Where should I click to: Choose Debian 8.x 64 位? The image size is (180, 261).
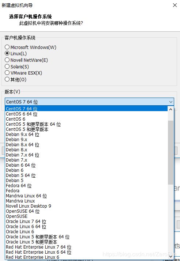tap(86, 145)
